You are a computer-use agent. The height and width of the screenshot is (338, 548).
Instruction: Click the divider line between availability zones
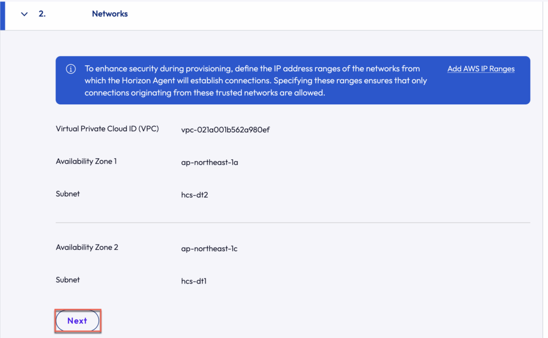[x=293, y=222]
